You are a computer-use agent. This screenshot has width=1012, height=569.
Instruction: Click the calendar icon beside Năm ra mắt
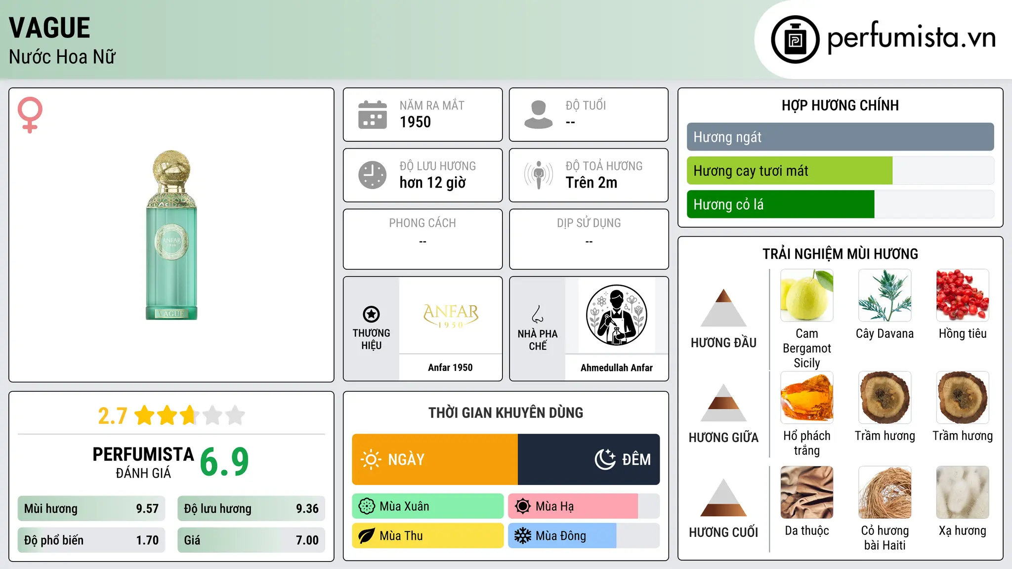point(373,115)
